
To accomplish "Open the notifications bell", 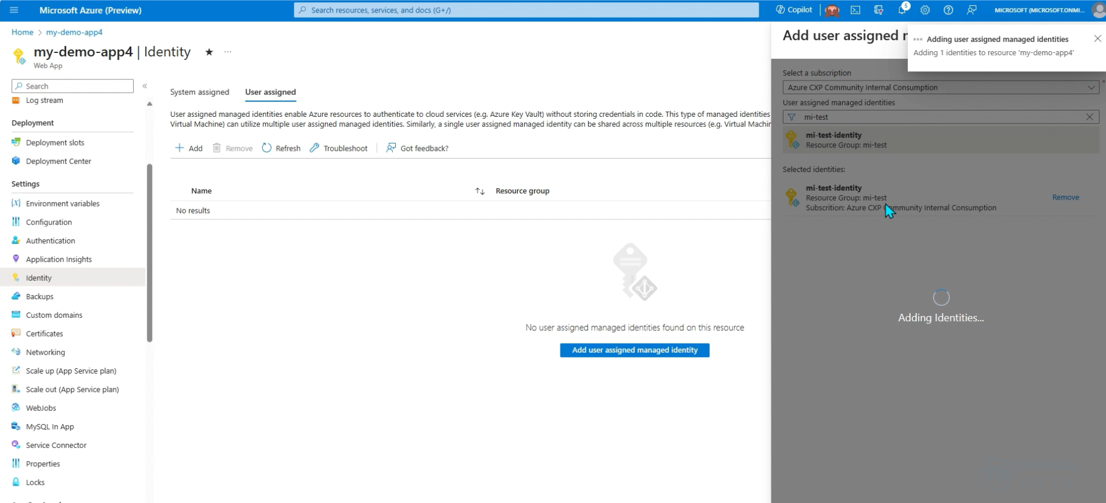I will [902, 10].
